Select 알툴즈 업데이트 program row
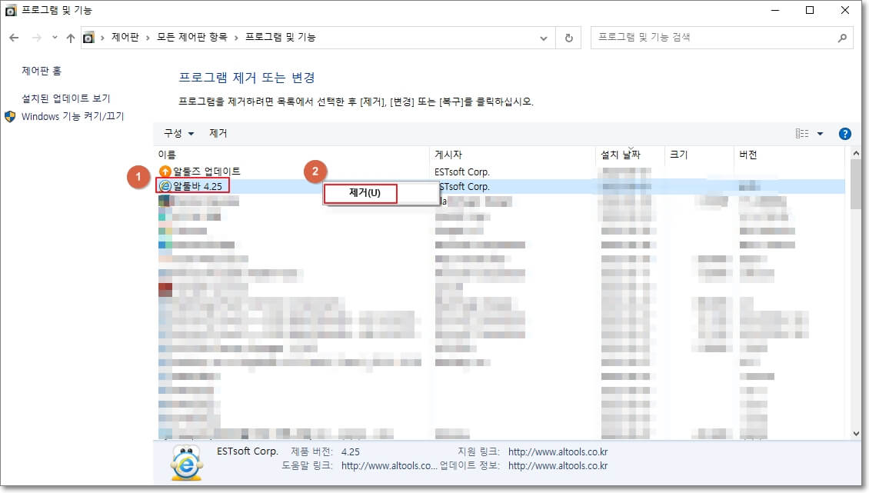The width and height of the screenshot is (869, 493). (501, 172)
